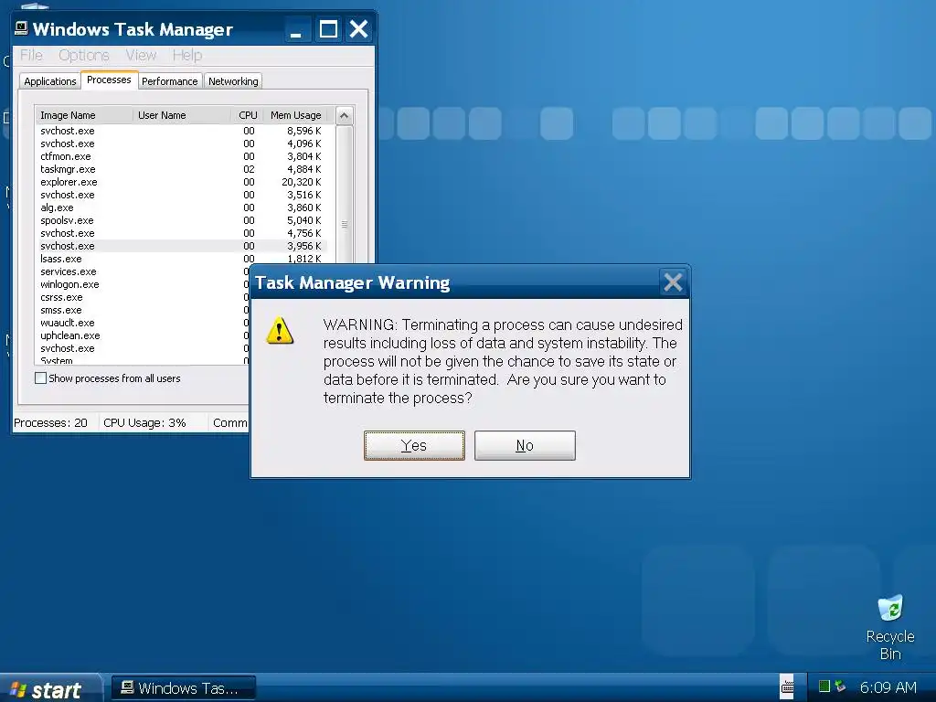Screen dimensions: 936x702
Task: Select the csrss.exe process row
Action: point(143,297)
